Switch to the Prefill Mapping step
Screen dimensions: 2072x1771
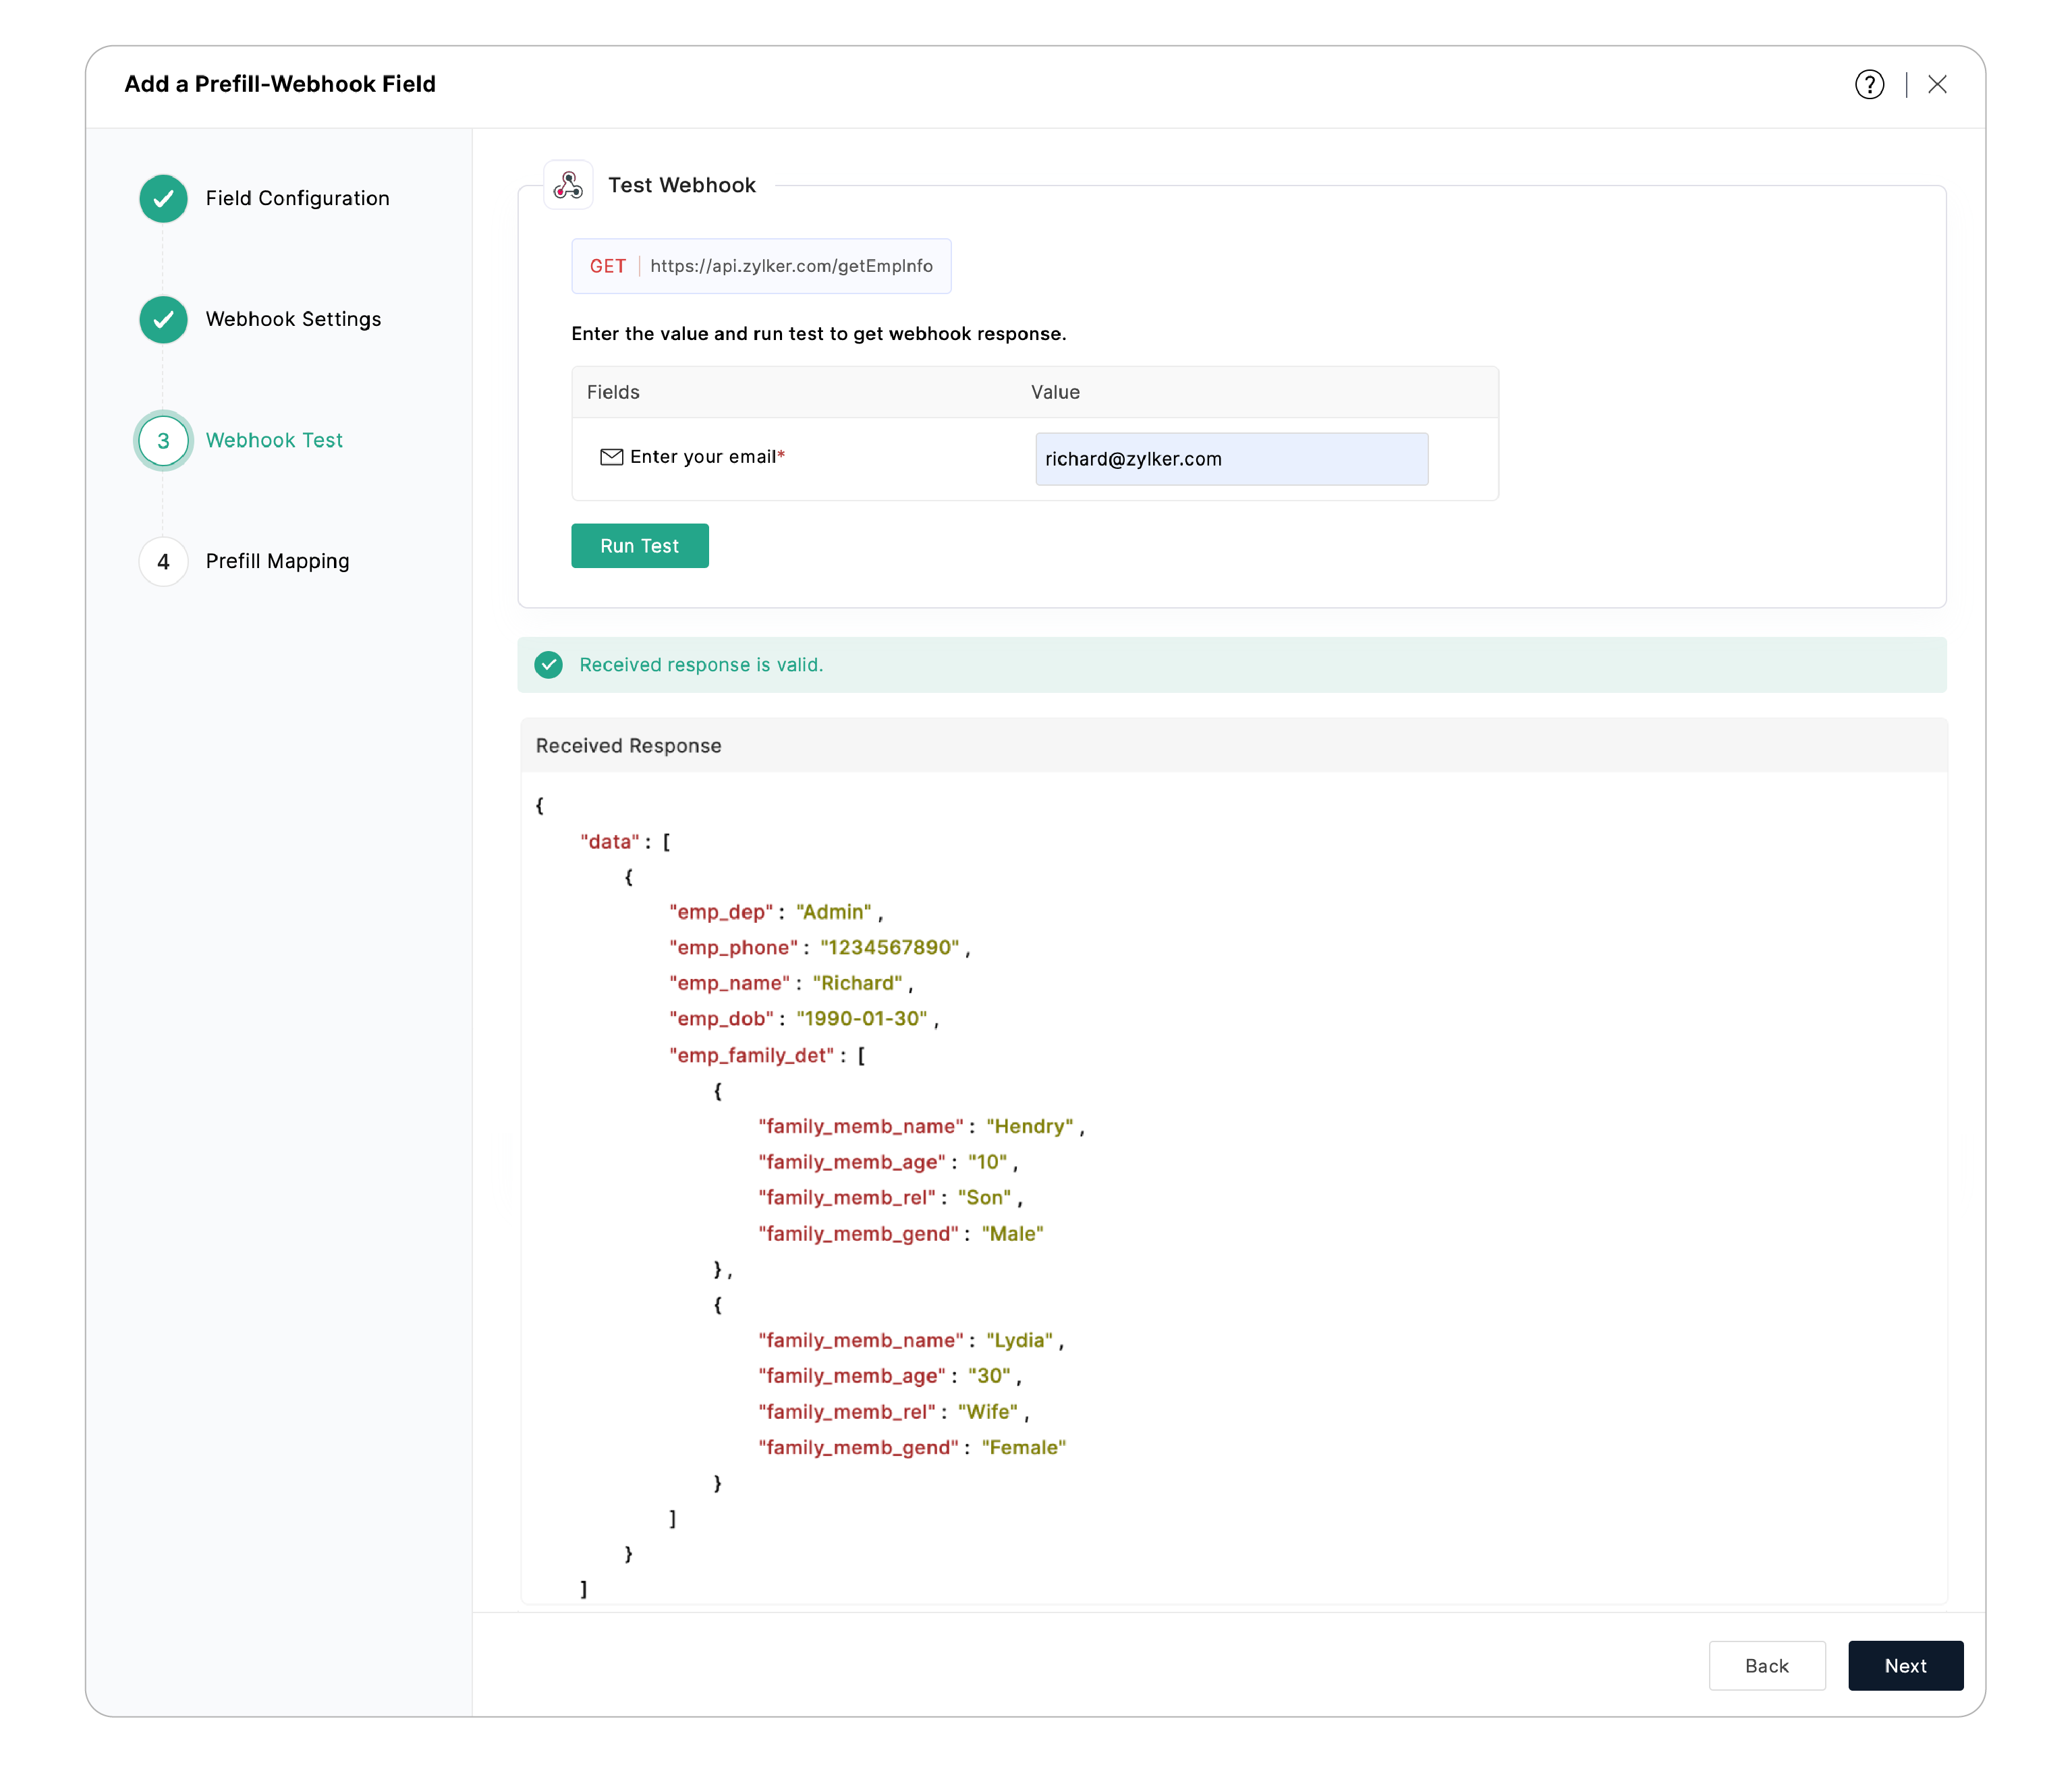click(x=277, y=561)
